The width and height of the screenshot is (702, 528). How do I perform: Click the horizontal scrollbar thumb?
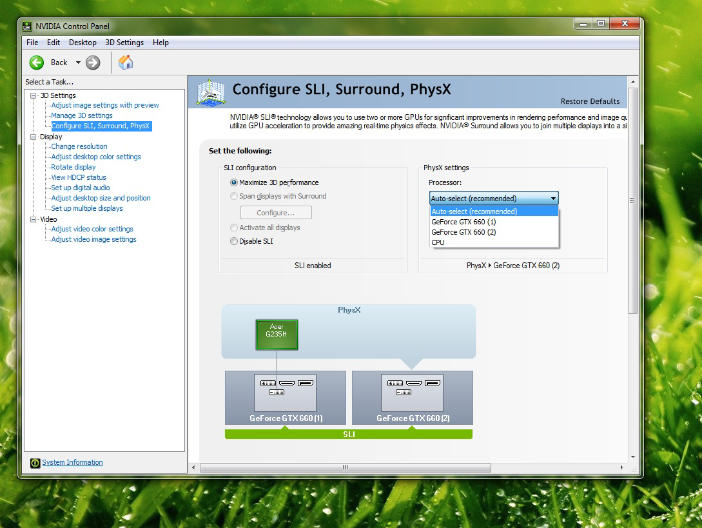click(x=345, y=467)
